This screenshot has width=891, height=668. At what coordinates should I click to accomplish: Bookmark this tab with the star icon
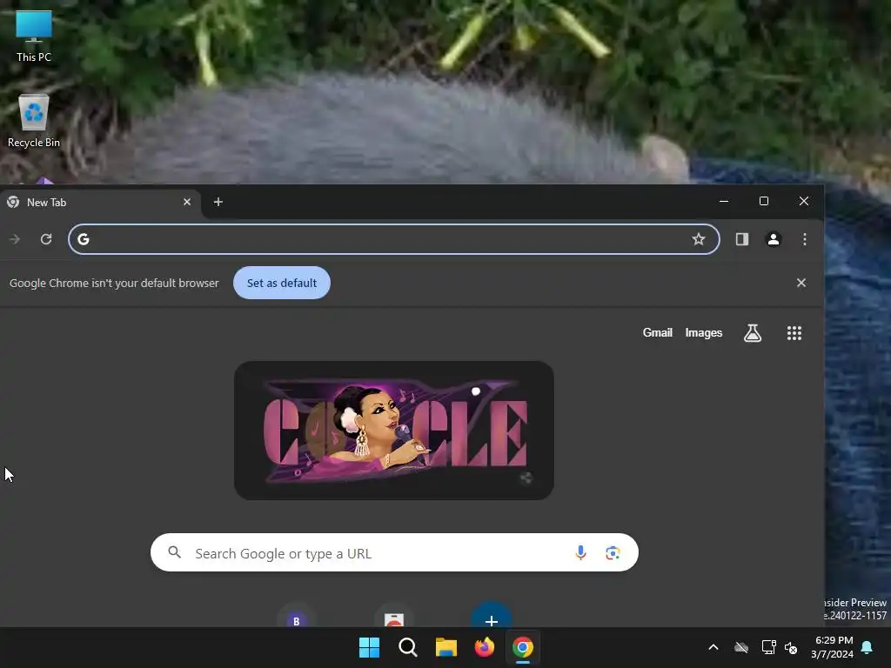coord(699,239)
